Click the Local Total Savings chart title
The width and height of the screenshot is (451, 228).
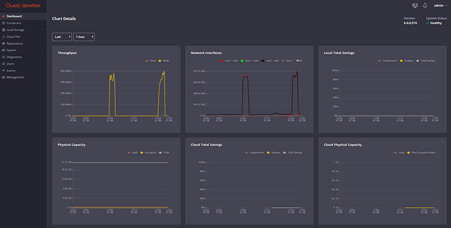[339, 53]
